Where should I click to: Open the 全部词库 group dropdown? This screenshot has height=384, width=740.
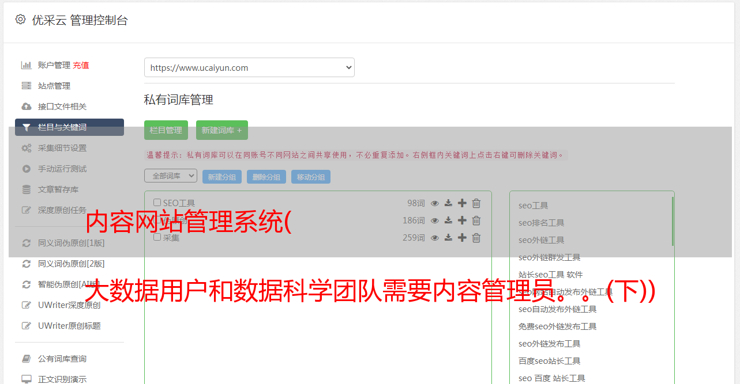coord(171,176)
